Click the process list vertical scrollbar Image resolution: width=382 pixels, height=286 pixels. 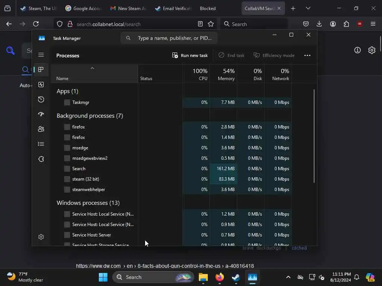(x=314, y=136)
